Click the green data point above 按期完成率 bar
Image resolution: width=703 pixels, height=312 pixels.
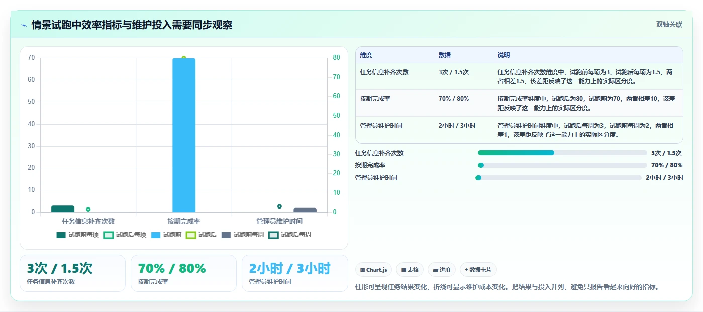pyautogui.click(x=184, y=58)
